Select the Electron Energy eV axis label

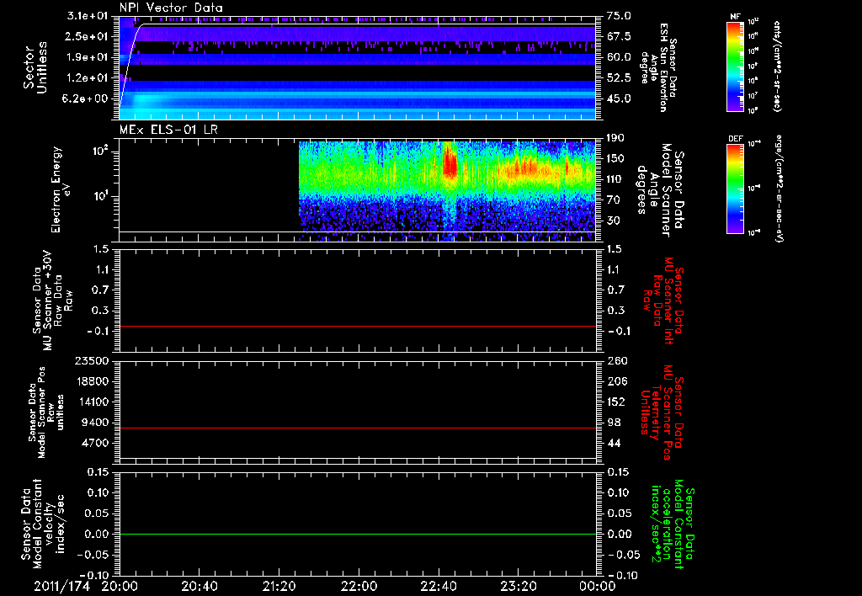[x=61, y=189]
